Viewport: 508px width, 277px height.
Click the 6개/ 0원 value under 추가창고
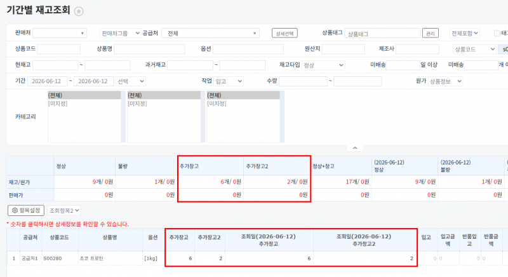(x=231, y=182)
